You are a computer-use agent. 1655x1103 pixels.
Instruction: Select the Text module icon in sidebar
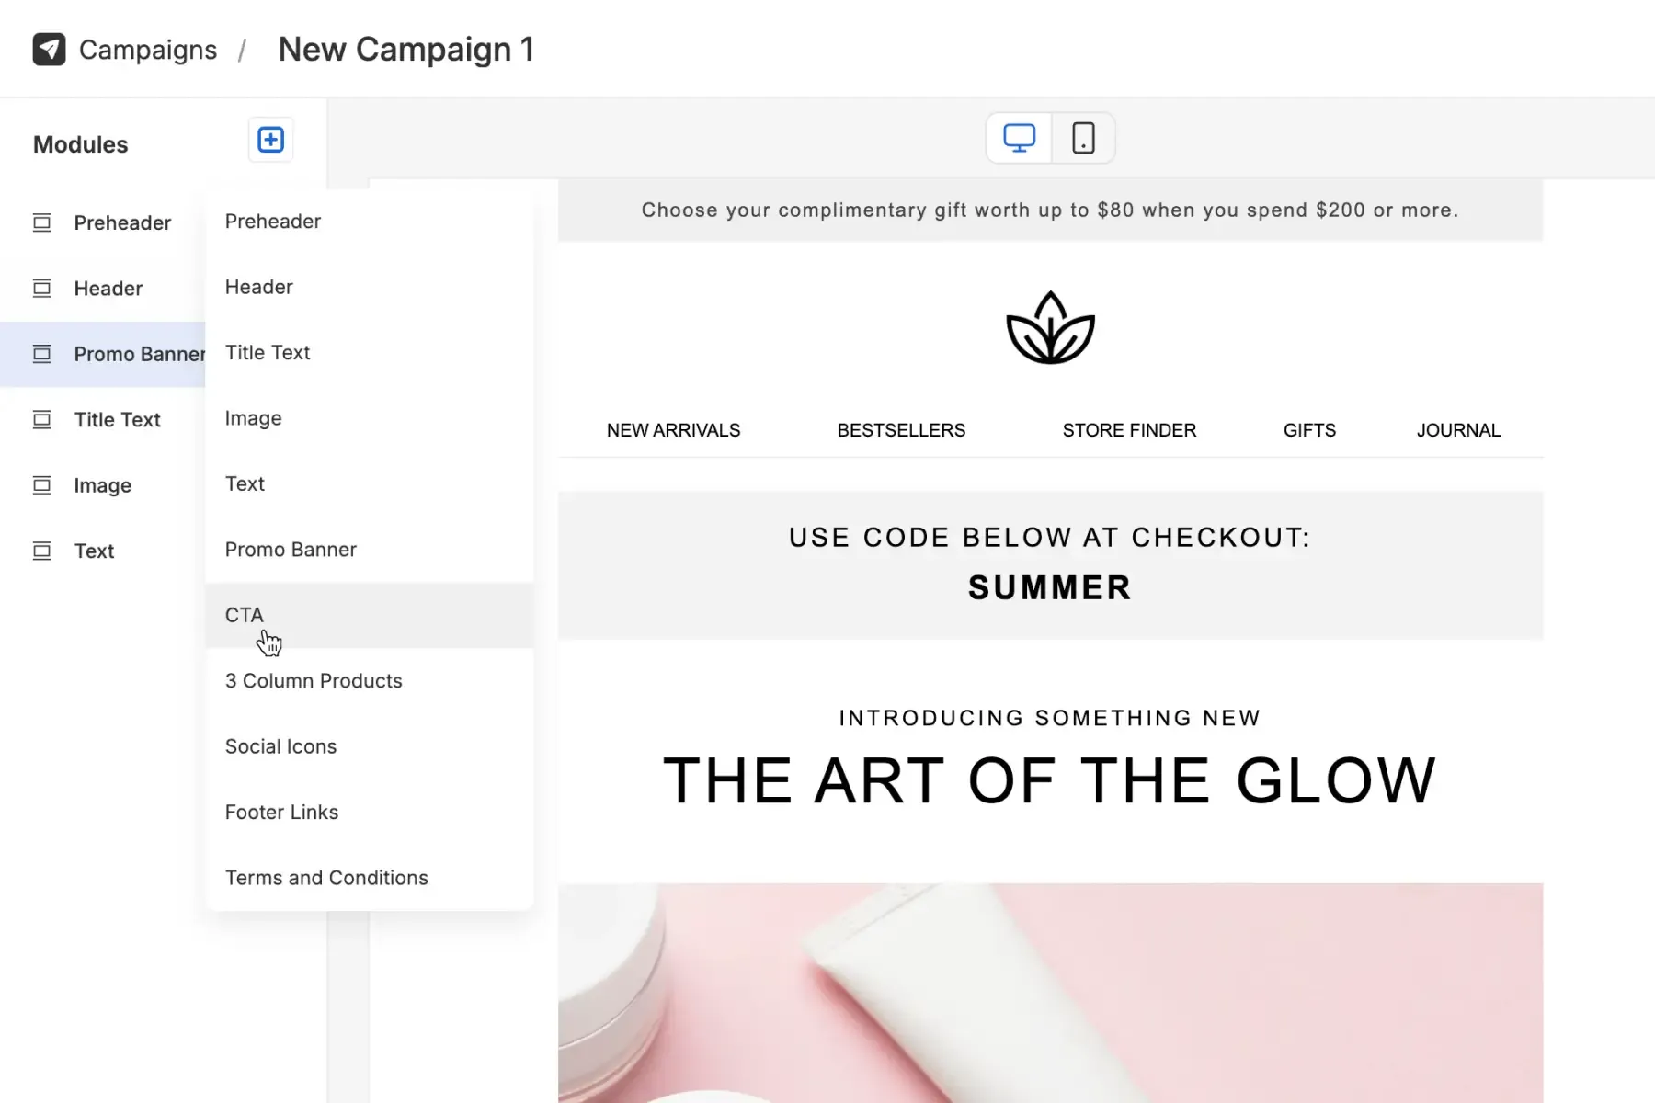click(x=41, y=551)
